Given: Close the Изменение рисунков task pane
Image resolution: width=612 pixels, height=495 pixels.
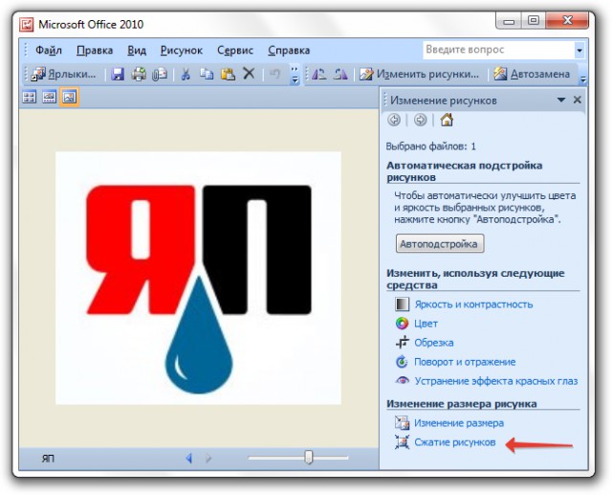Looking at the screenshot, I should click(x=578, y=100).
